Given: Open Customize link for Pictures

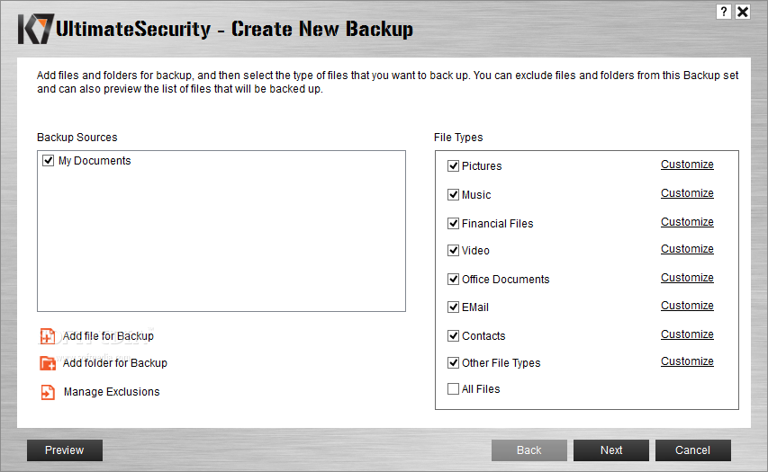Looking at the screenshot, I should [x=687, y=165].
